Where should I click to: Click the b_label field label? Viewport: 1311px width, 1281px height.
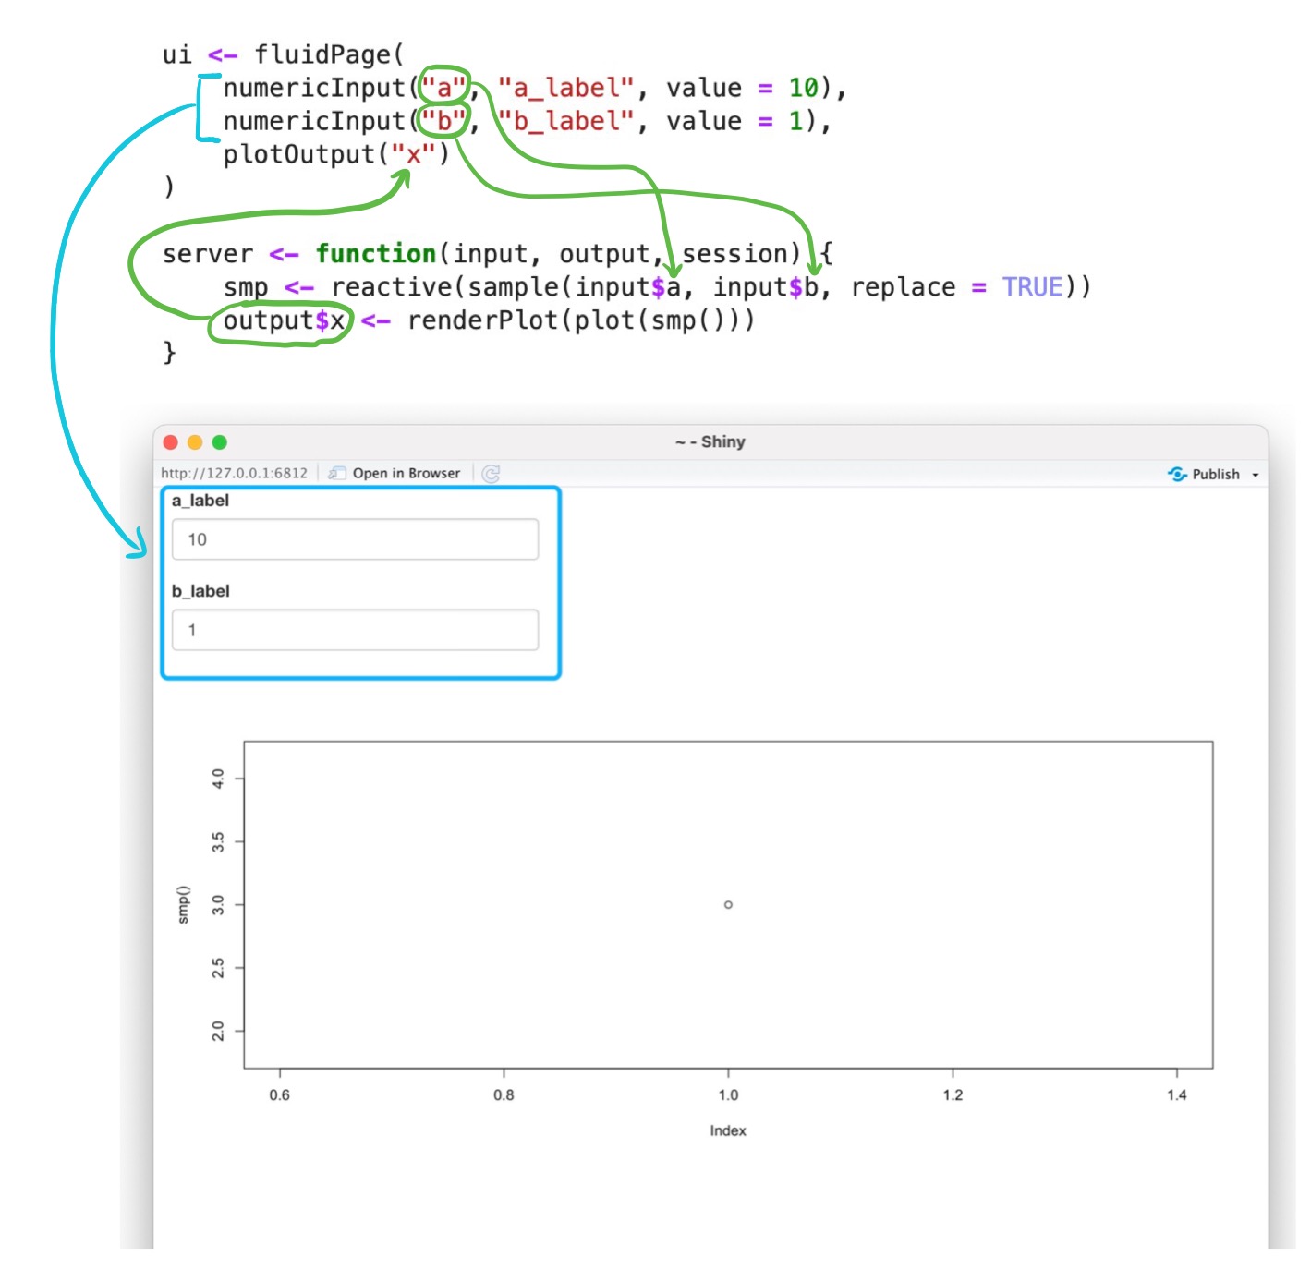pyautogui.click(x=200, y=591)
